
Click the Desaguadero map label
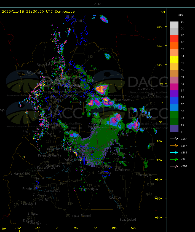[x=123, y=99]
